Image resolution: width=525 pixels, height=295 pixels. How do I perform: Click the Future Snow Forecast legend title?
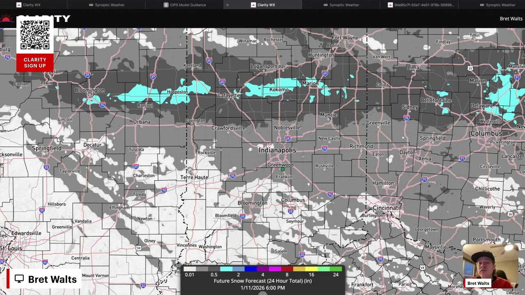262,281
